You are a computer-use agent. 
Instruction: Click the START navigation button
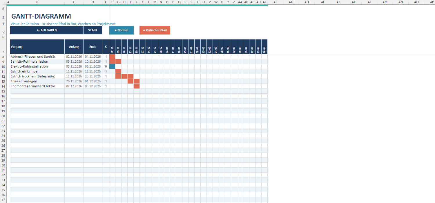[x=93, y=30]
